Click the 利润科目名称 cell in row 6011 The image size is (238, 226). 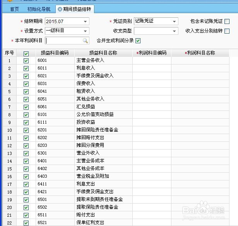(200, 68)
